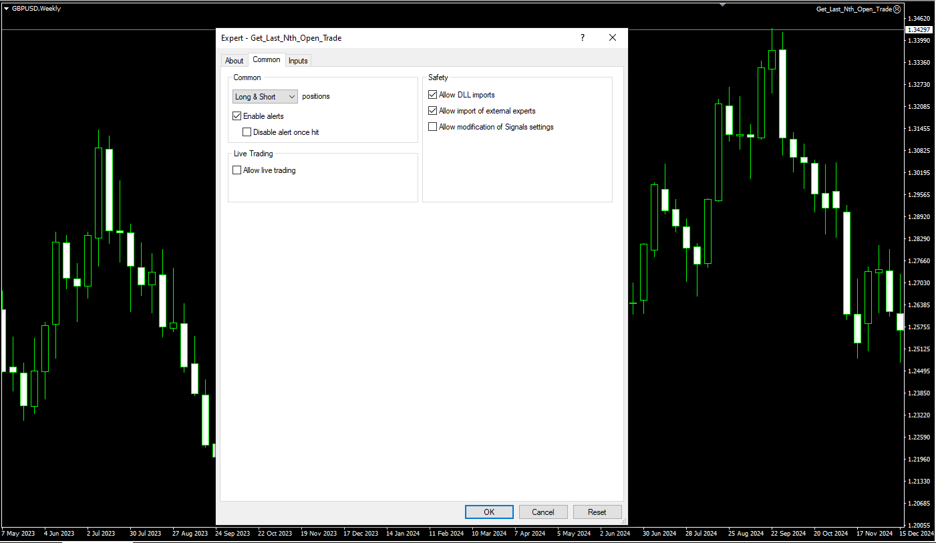Screen dimensions: 936x543
Task: Uncheck Allow DLL imports
Action: [433, 95]
